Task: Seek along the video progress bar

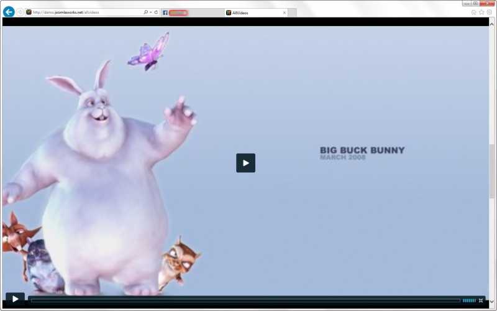Action: [x=245, y=300]
